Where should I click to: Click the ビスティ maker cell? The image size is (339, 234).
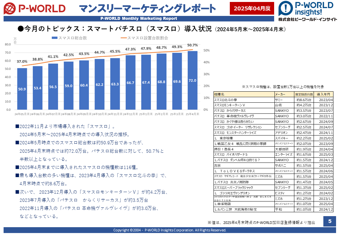284,193
